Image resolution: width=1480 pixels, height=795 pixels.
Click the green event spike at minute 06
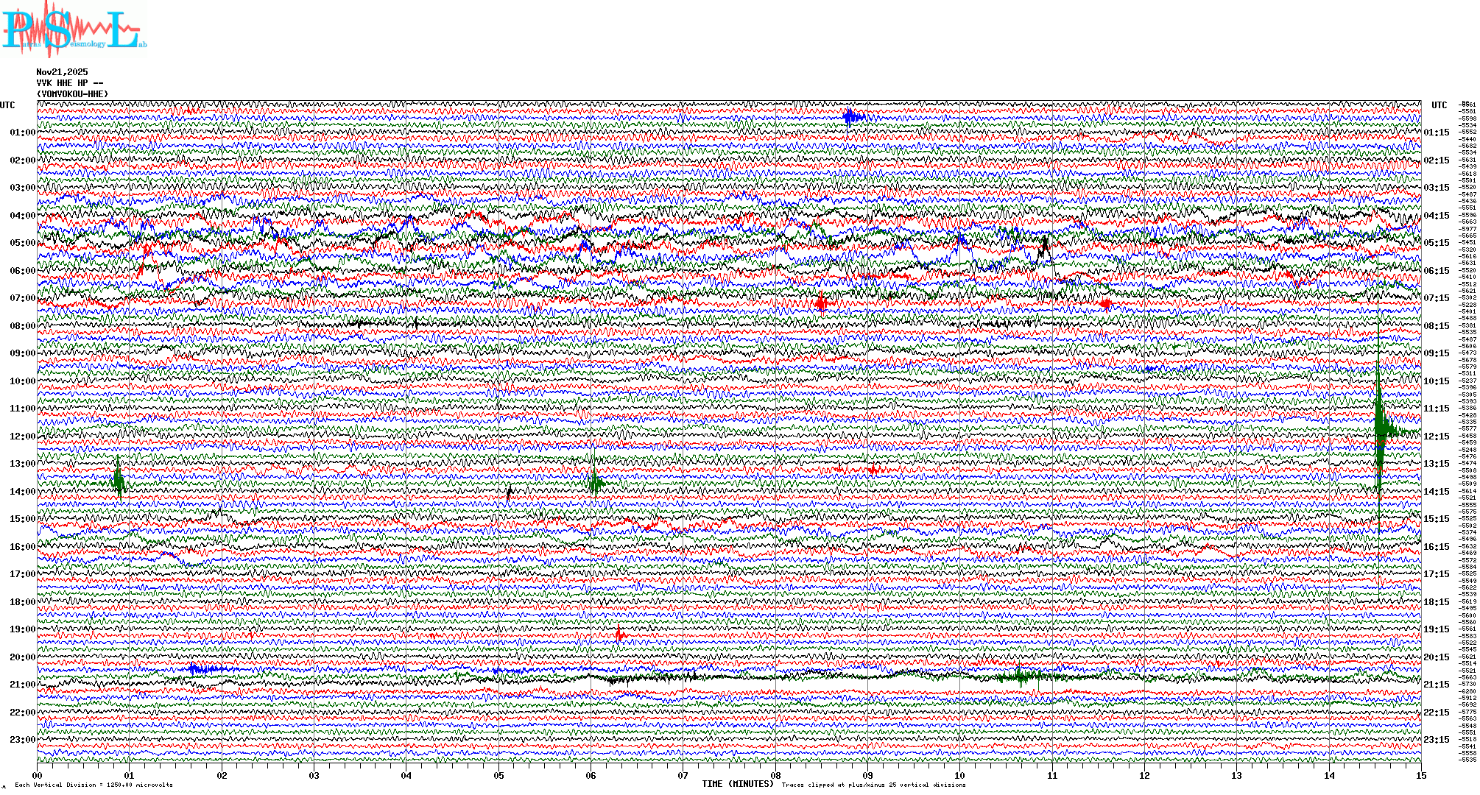click(x=595, y=482)
